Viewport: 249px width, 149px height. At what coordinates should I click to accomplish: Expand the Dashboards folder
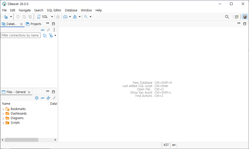click(3, 114)
